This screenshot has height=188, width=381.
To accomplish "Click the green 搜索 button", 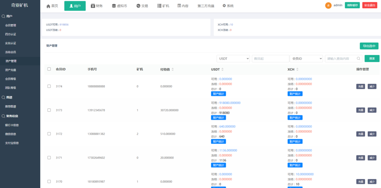I will tap(372, 58).
